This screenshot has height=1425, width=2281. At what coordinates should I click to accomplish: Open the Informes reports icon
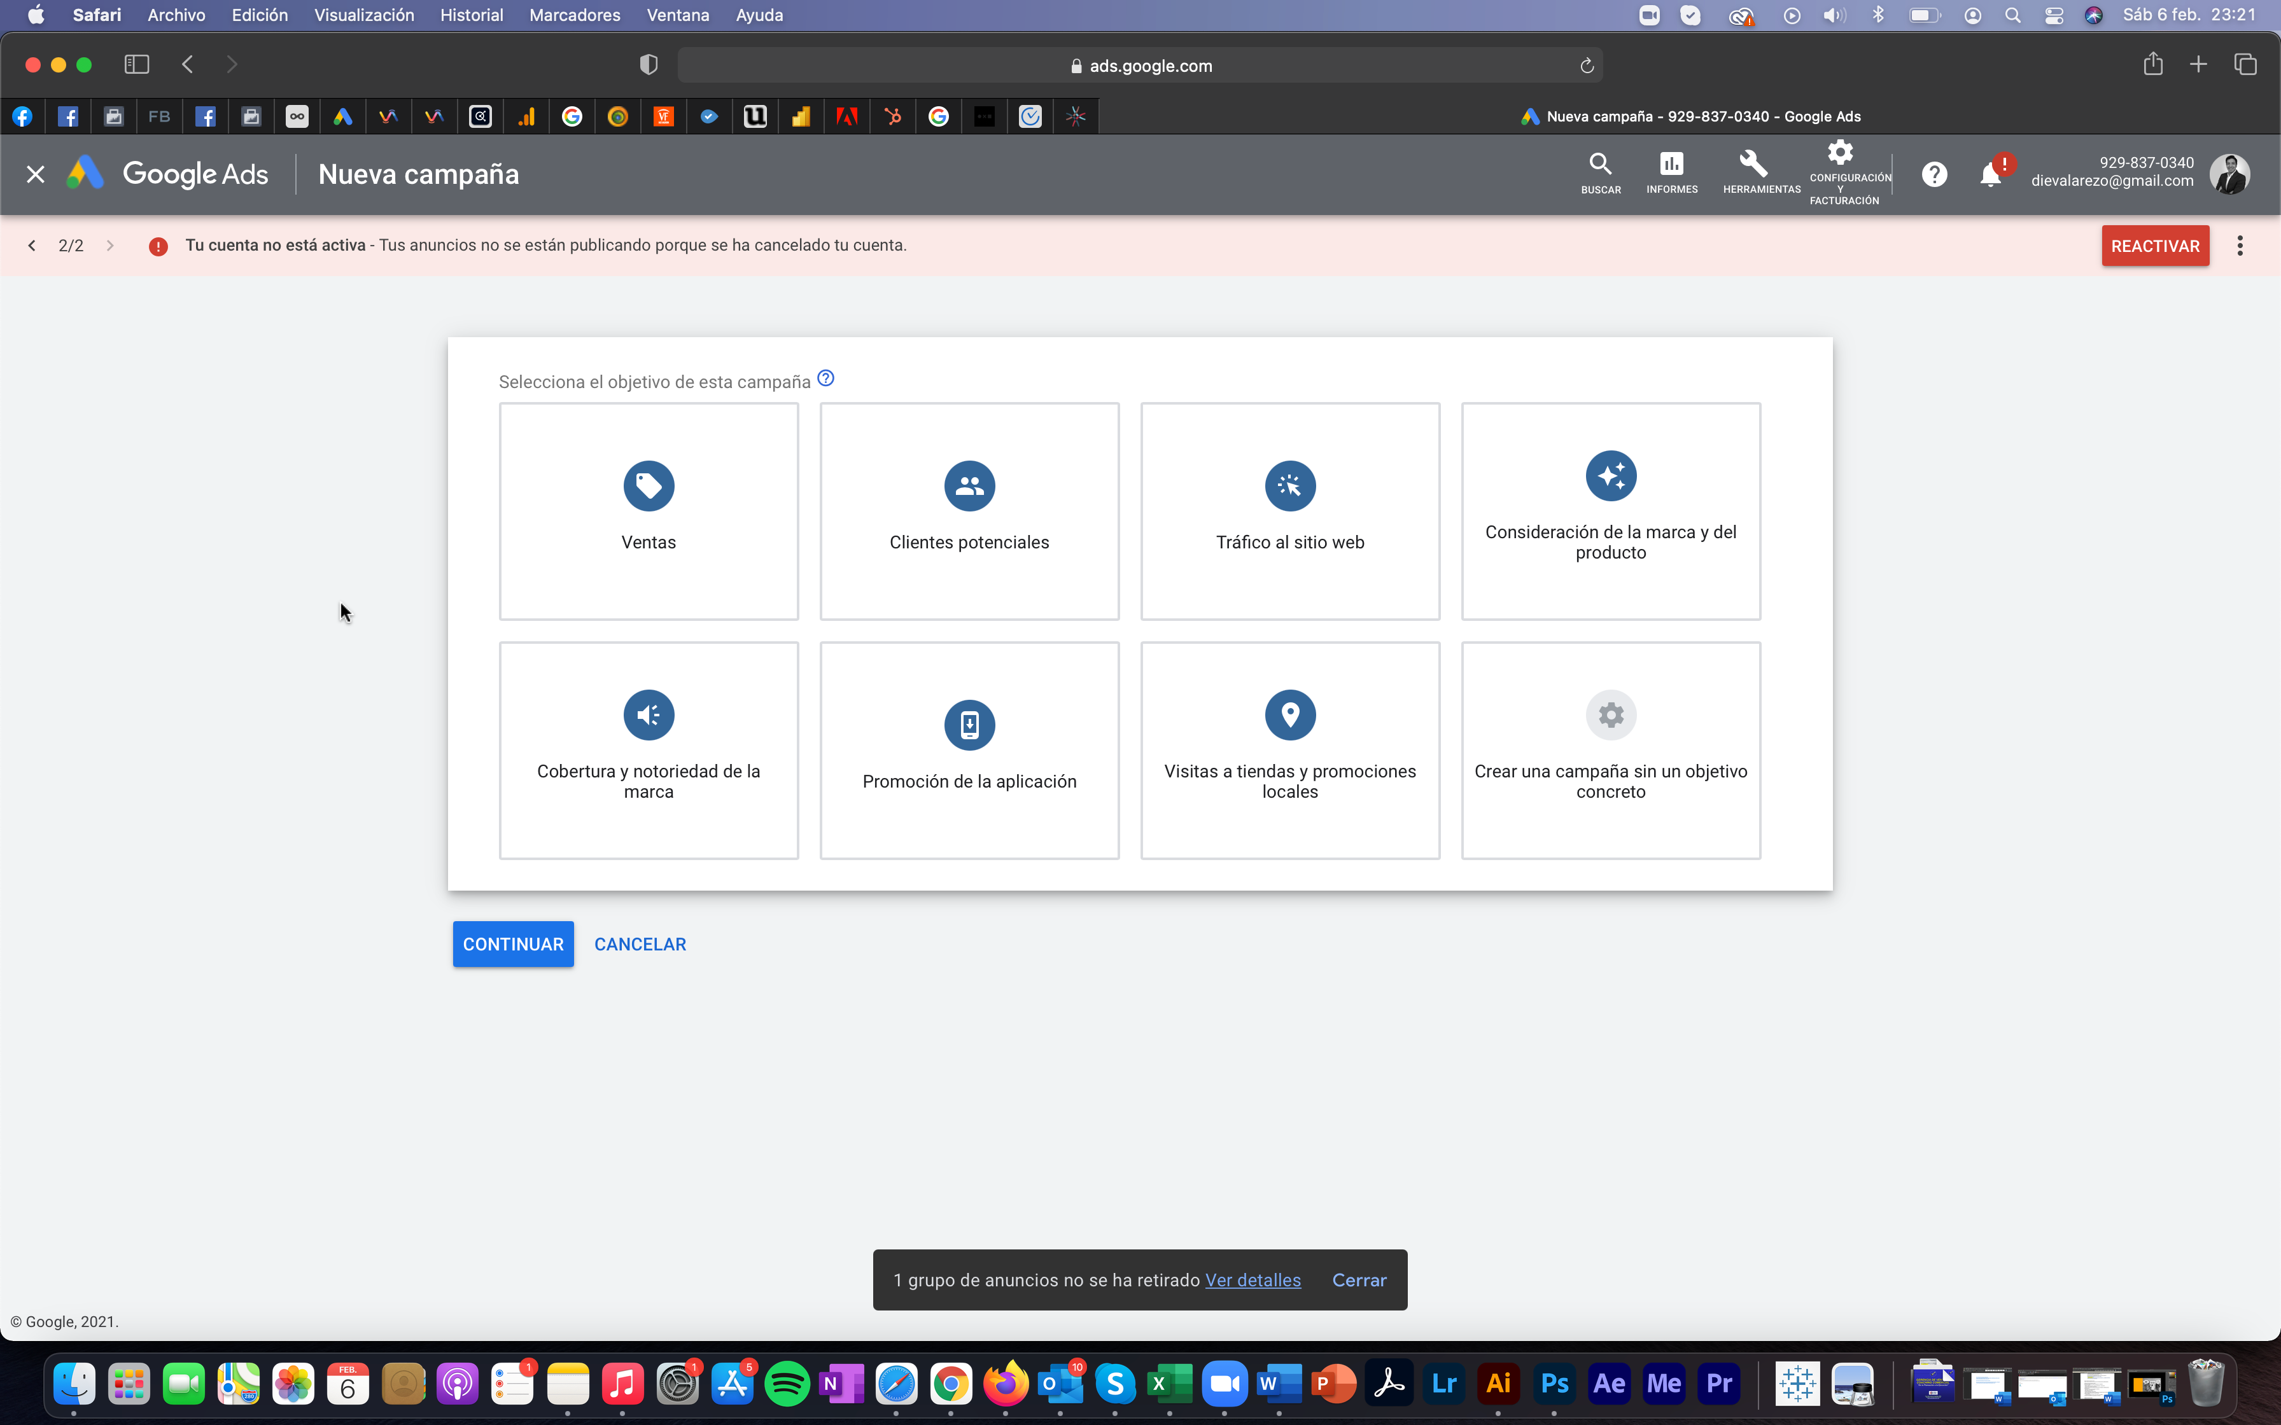click(1672, 172)
